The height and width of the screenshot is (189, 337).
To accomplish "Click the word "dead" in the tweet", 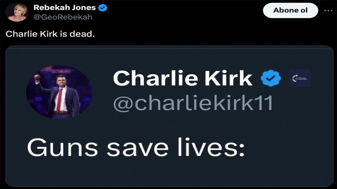I will coord(84,33).
